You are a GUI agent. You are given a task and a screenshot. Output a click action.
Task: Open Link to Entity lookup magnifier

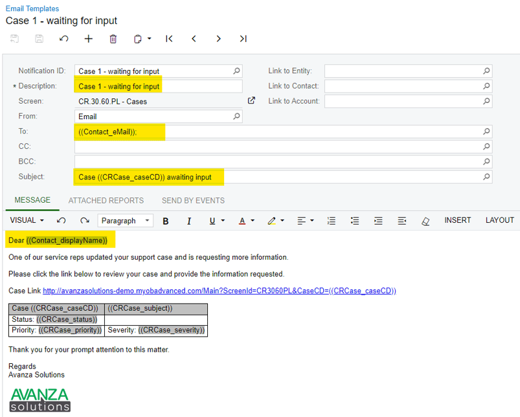[486, 71]
